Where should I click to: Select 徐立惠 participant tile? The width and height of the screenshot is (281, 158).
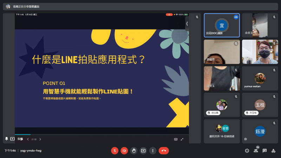tap(222, 105)
